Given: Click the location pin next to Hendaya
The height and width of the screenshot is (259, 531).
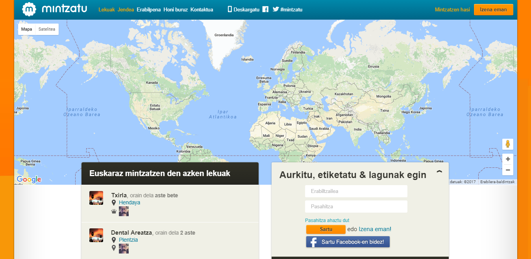Looking at the screenshot, I should [x=114, y=203].
